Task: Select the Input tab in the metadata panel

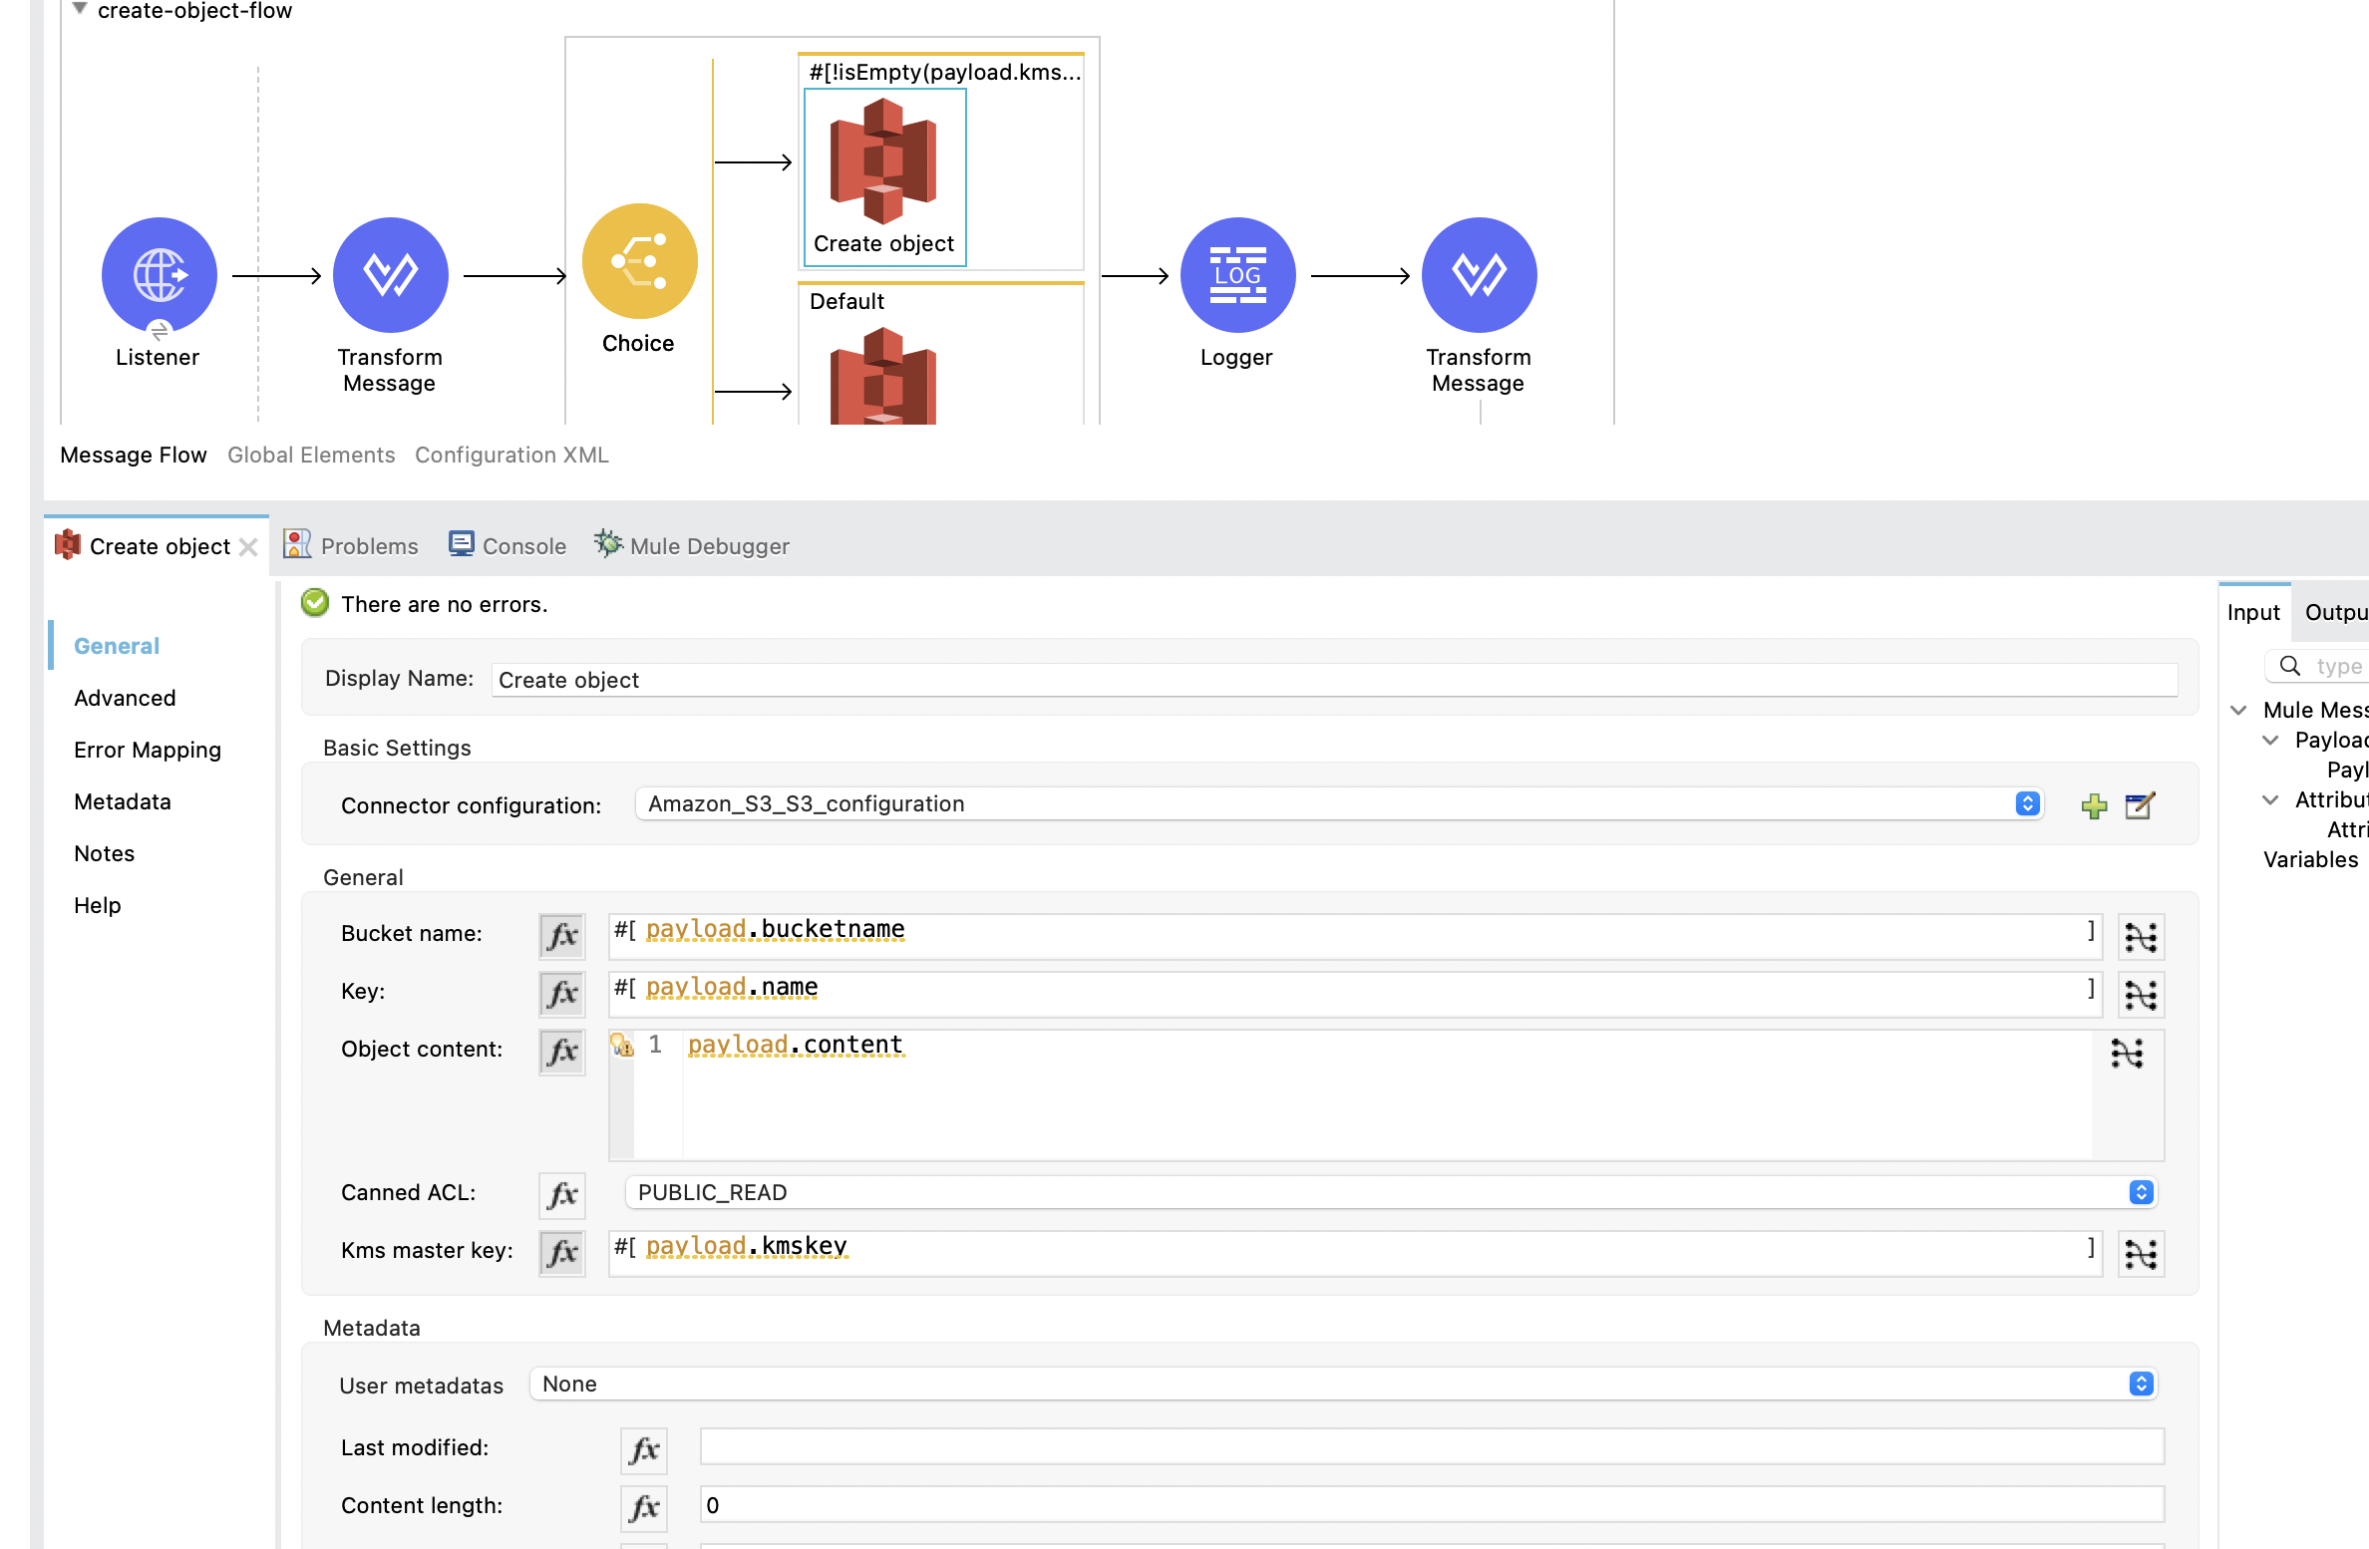Action: pos(2253,611)
